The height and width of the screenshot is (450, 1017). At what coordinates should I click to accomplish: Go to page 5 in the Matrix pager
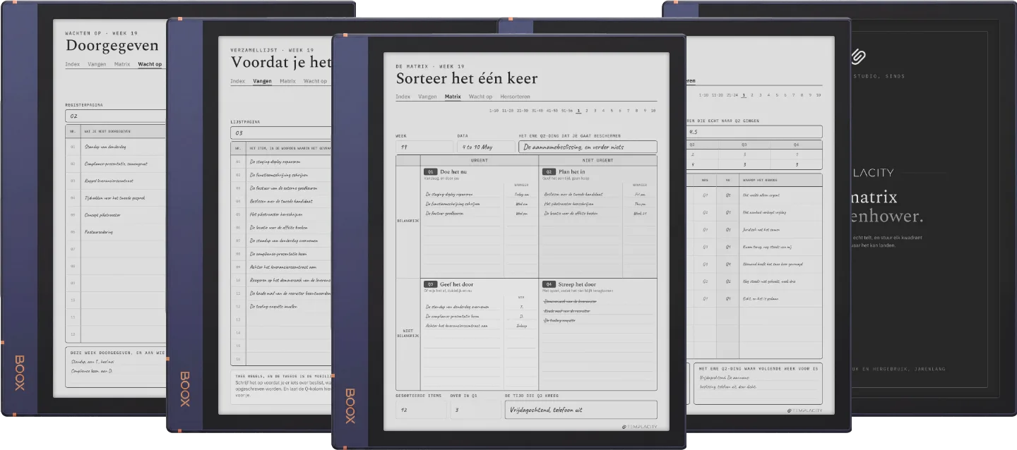612,111
